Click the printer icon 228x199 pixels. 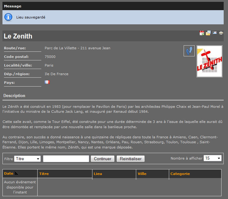[221, 33]
